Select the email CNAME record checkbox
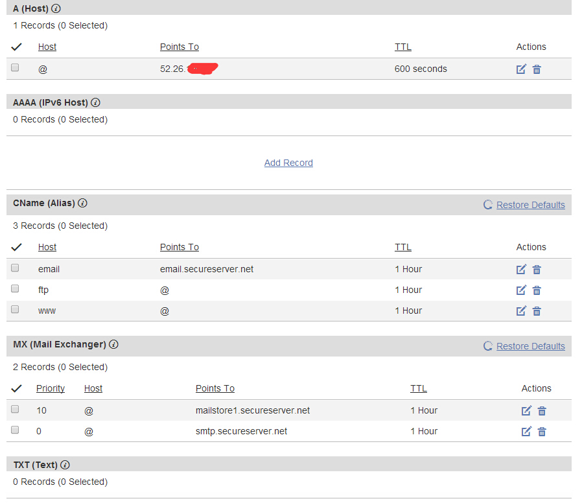Image resolution: width=582 pixels, height=503 pixels. tap(16, 268)
